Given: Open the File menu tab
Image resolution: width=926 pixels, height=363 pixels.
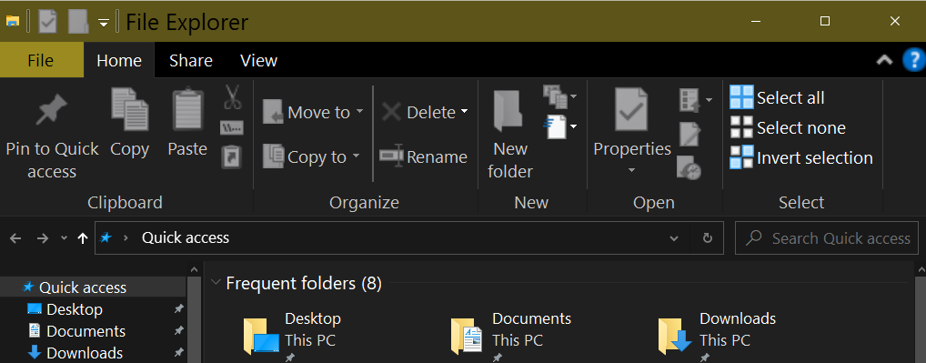Looking at the screenshot, I should click(41, 60).
